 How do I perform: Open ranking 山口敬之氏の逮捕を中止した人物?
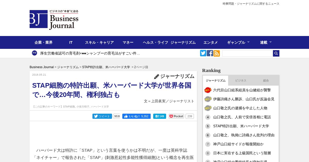coord(240,108)
